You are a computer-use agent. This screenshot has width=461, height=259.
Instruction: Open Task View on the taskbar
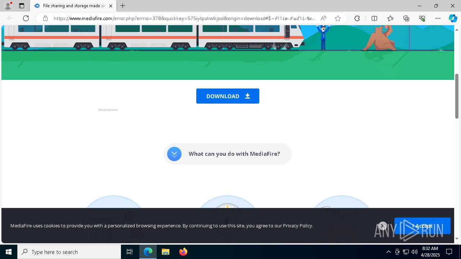(130, 252)
